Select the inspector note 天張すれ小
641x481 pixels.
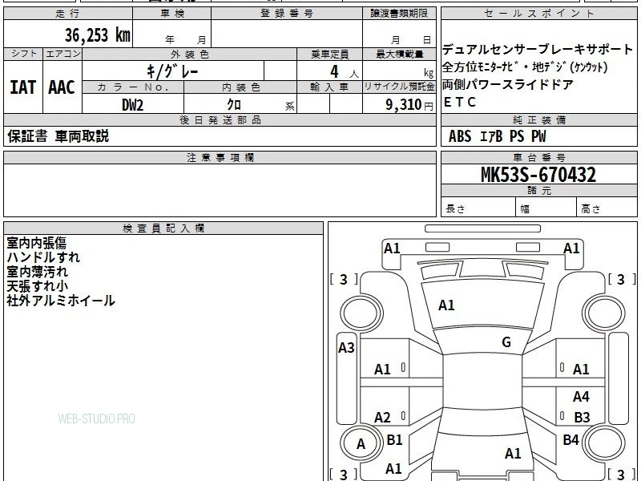[x=37, y=286]
